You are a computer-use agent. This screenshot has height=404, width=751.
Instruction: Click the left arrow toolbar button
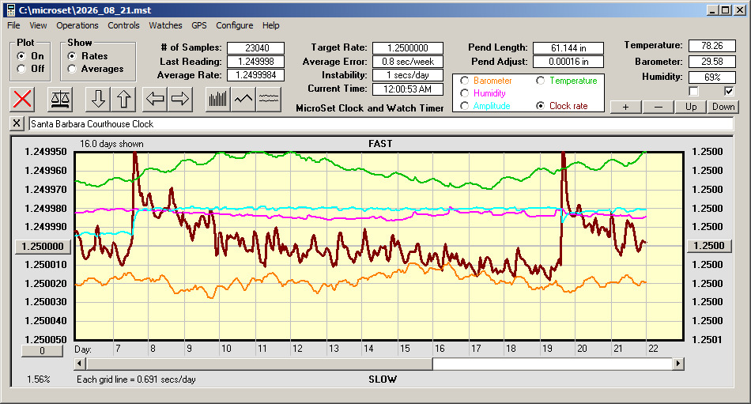[x=155, y=99]
